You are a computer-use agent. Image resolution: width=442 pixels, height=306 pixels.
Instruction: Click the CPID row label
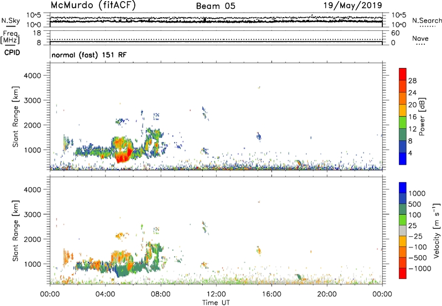pyautogui.click(x=12, y=52)
